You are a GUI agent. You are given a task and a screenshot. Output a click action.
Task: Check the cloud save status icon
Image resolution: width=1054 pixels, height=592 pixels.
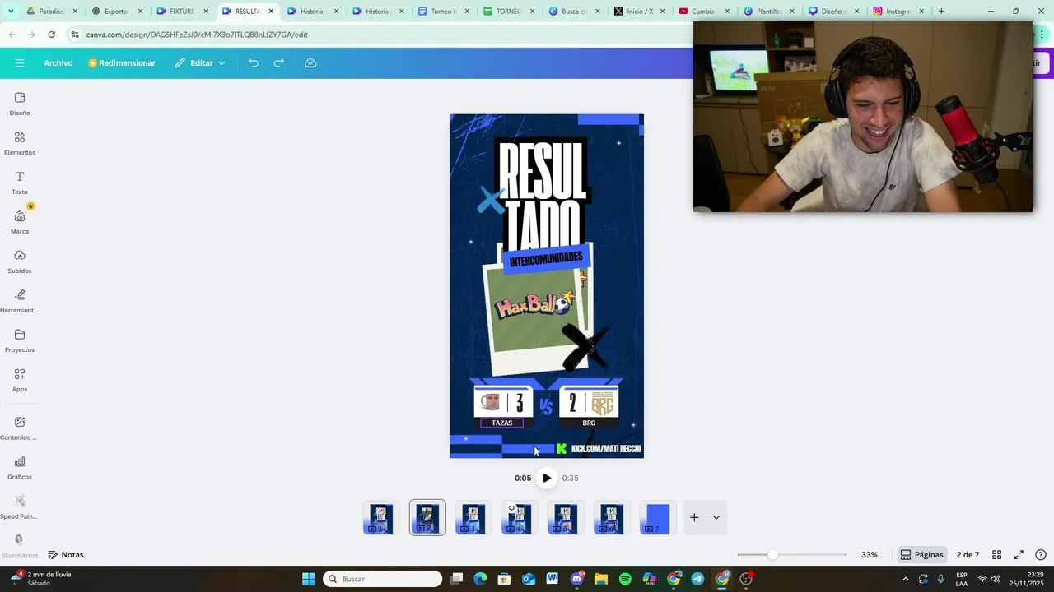tap(310, 62)
